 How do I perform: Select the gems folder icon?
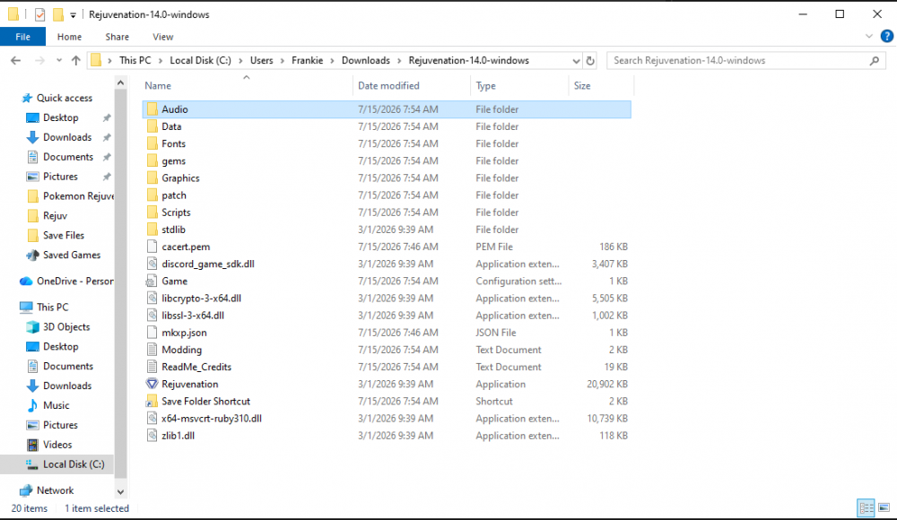pyautogui.click(x=152, y=160)
